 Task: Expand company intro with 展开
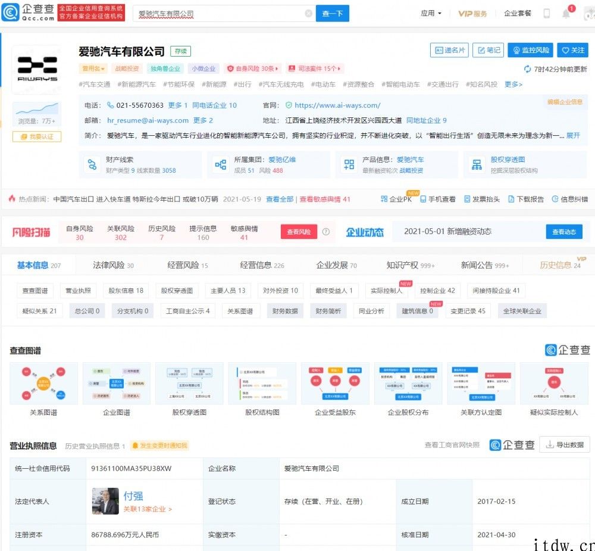tap(573, 135)
